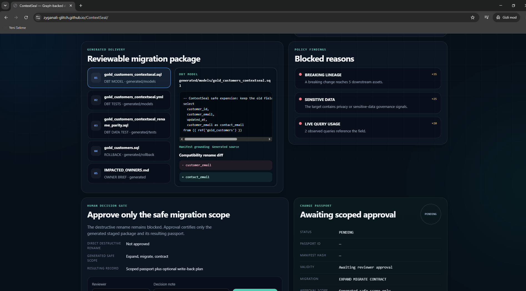Click red dot beside SENSITIVE DATA
The height and width of the screenshot is (291, 526).
click(300, 99)
